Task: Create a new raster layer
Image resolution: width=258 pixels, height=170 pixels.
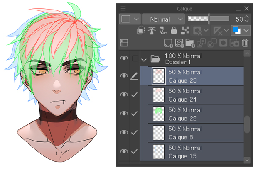Action: (168, 43)
